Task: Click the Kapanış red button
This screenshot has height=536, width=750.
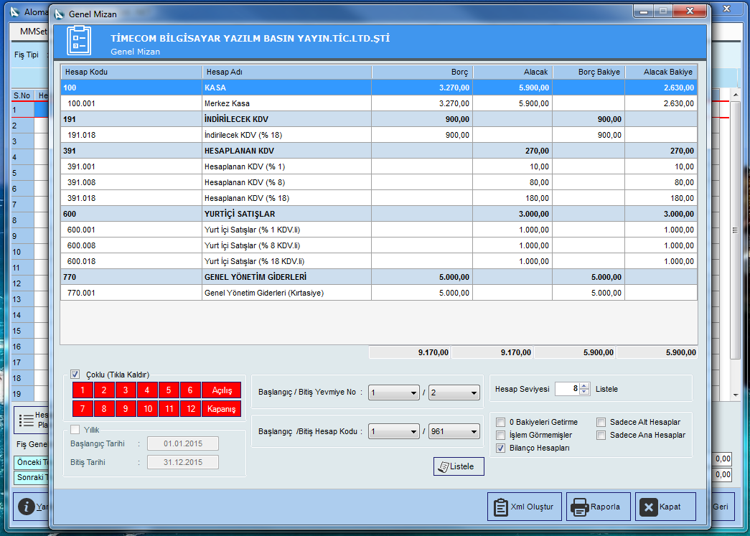Action: 222,409
